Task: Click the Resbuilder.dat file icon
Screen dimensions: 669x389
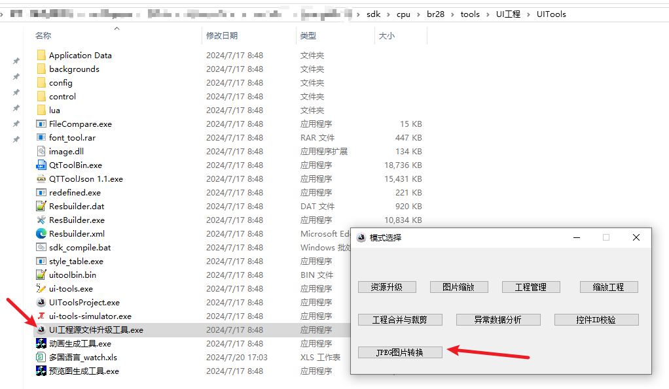Action: [41, 206]
